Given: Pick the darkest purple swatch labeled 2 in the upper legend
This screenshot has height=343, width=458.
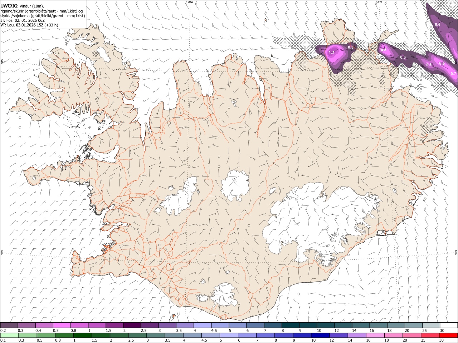Looking at the screenshot, I should pos(132,325).
